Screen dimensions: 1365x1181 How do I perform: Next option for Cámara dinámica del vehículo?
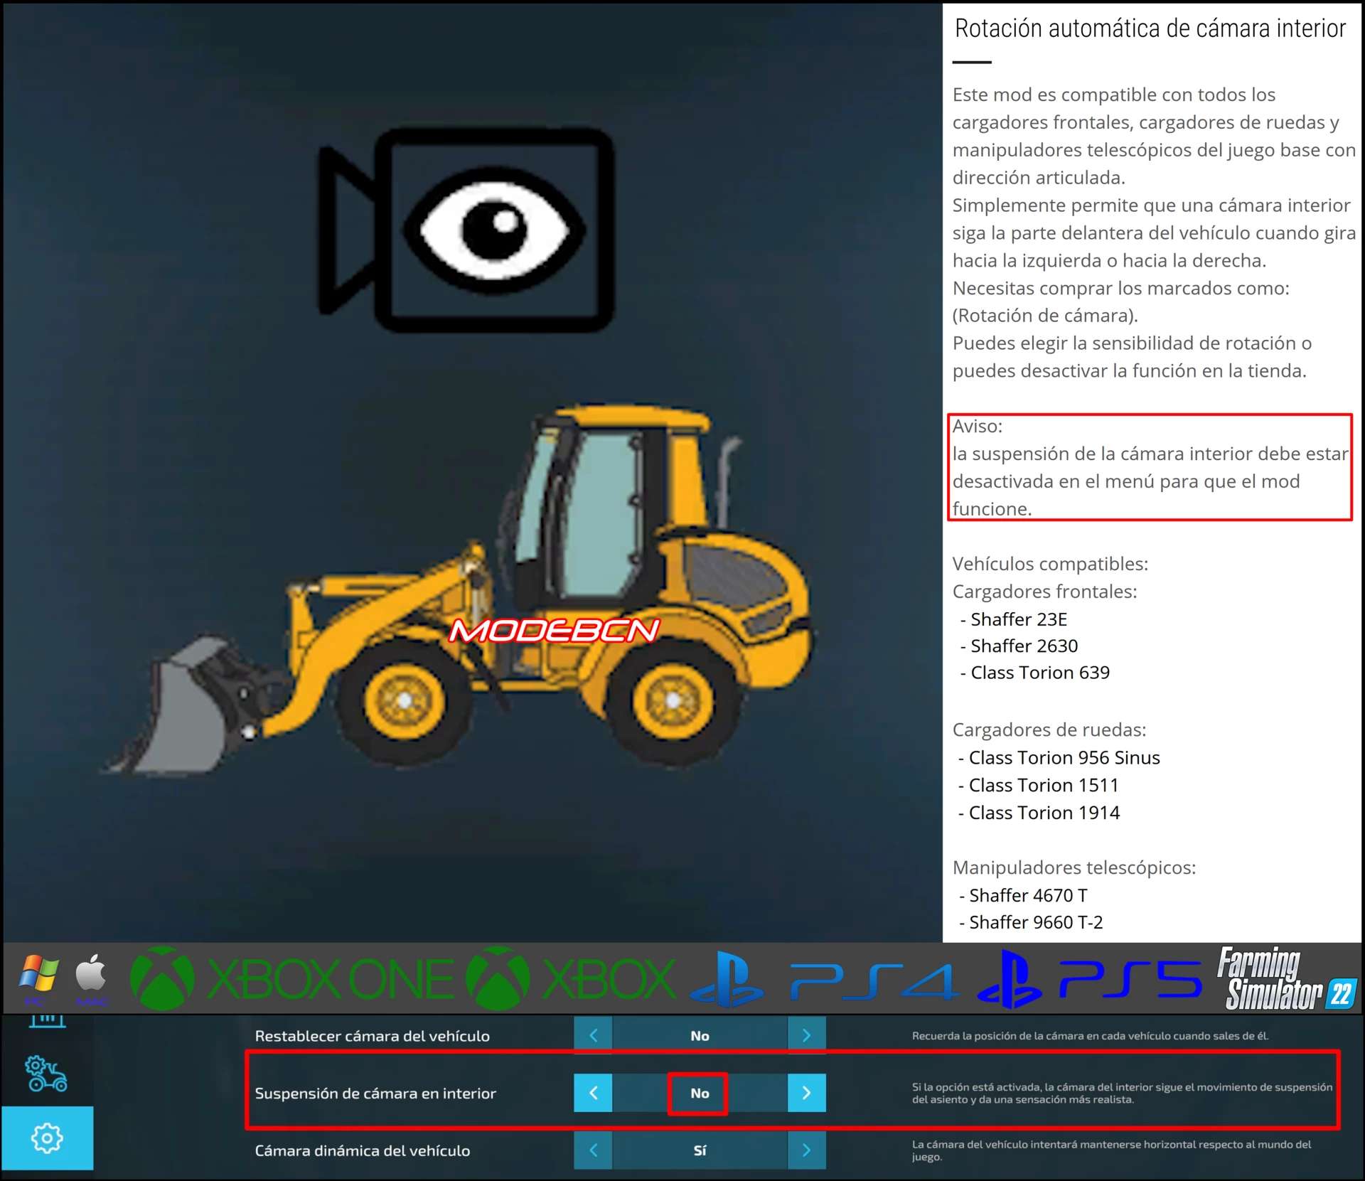[806, 1150]
